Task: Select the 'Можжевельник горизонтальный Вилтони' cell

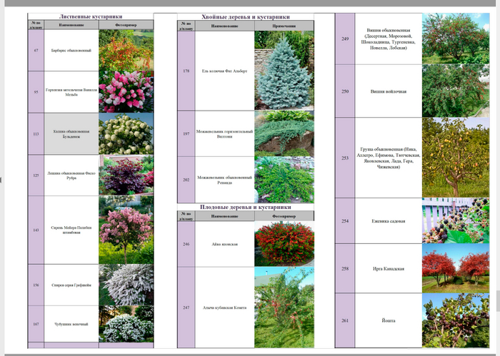Action: tap(224, 133)
